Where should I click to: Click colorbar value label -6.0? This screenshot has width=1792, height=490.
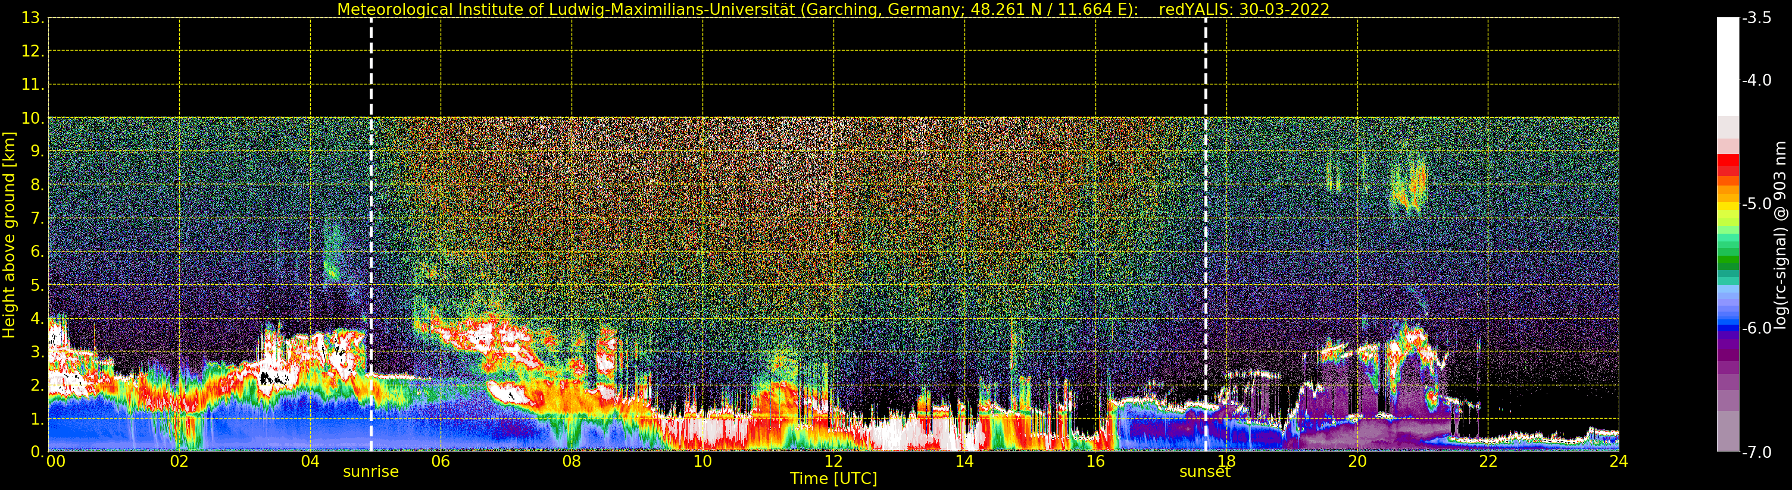click(x=1756, y=328)
